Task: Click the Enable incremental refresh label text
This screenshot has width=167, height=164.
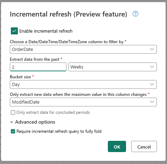Action: [46, 31]
